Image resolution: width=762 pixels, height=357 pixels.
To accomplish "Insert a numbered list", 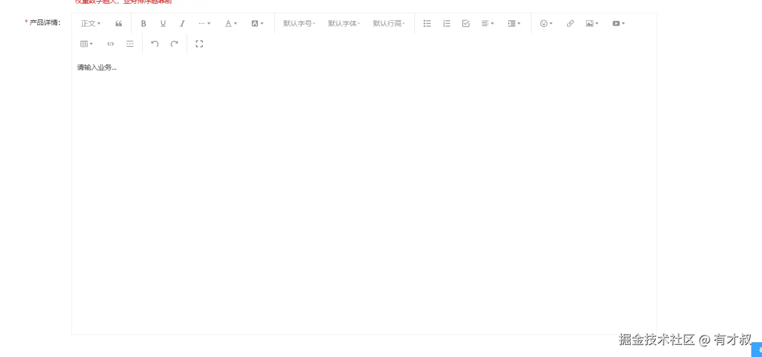I will [446, 23].
